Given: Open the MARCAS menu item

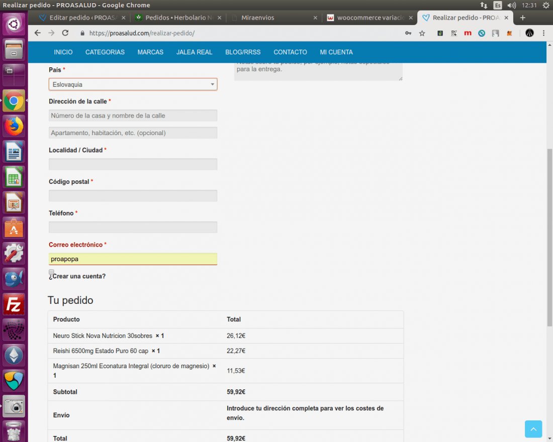Looking at the screenshot, I should [151, 52].
